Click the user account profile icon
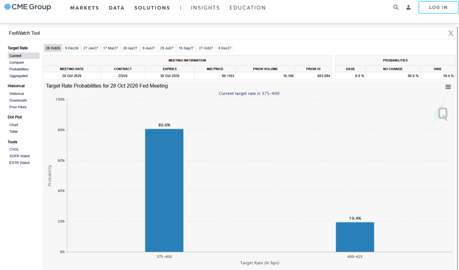This screenshot has width=459, height=270. coord(408,7)
